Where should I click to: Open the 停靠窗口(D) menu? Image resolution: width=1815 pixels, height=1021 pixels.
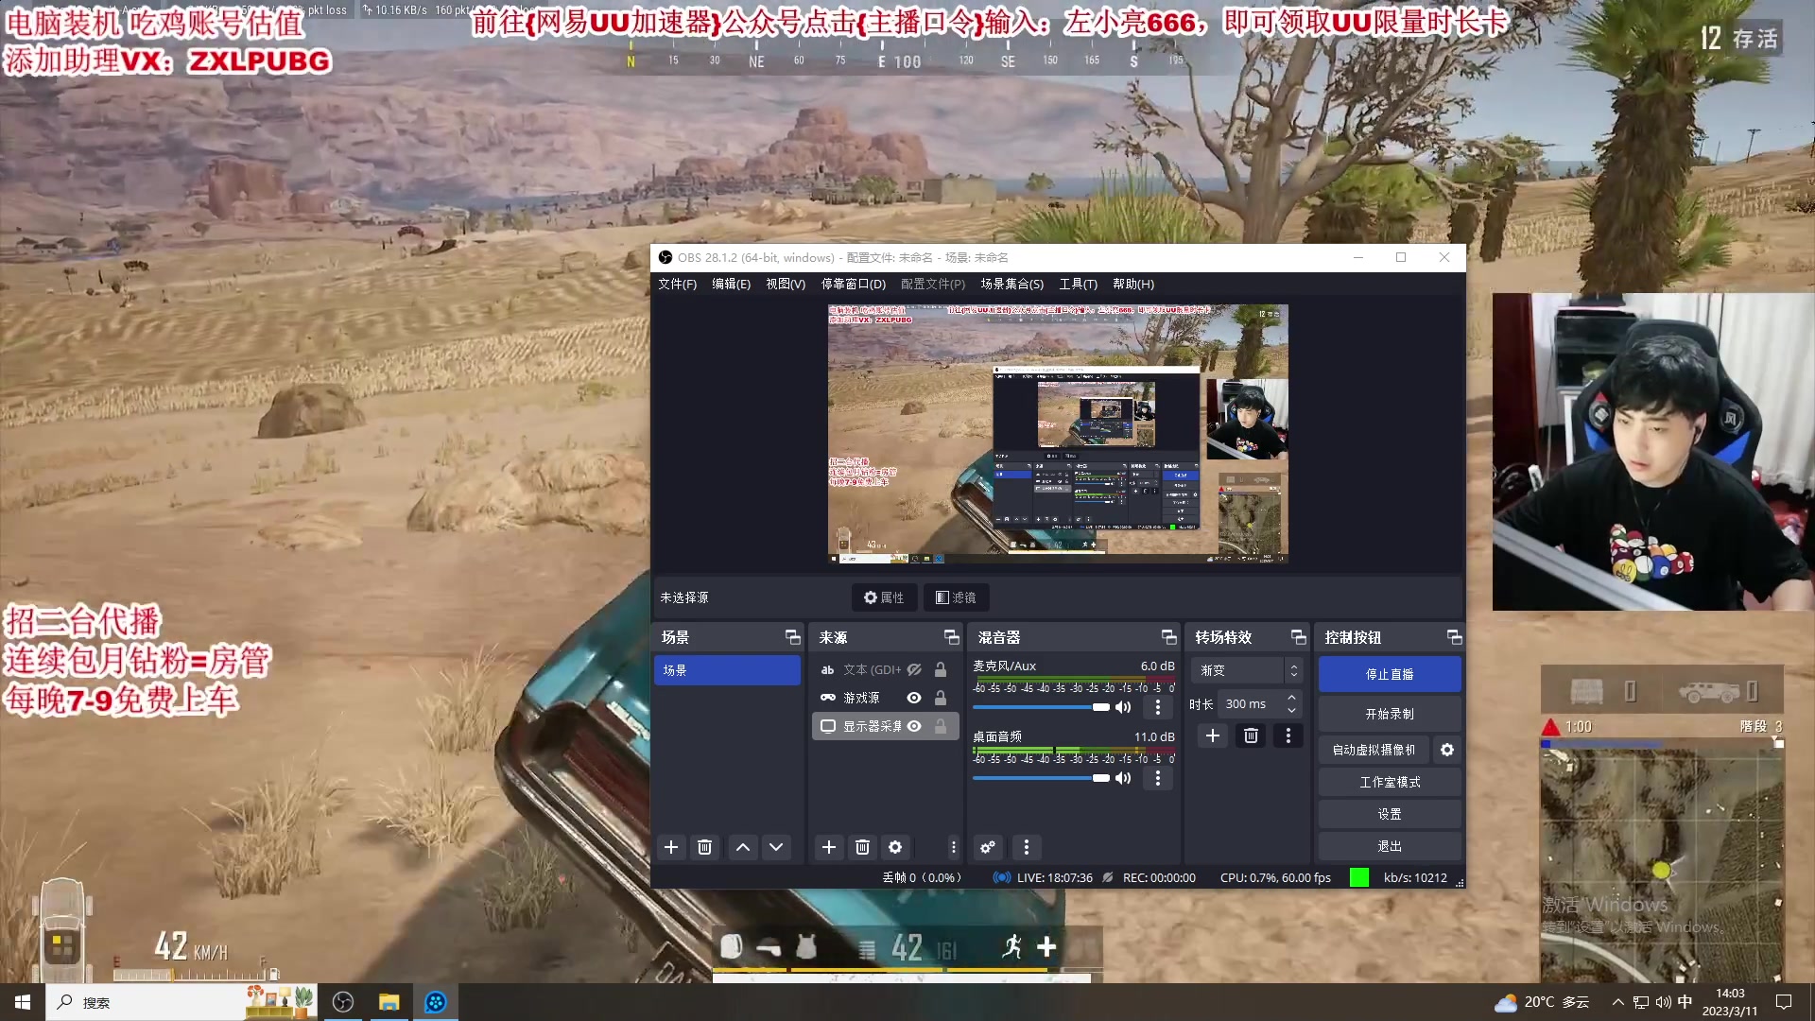pos(854,284)
